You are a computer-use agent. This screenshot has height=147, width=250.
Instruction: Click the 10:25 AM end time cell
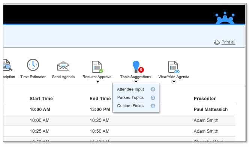(99, 120)
